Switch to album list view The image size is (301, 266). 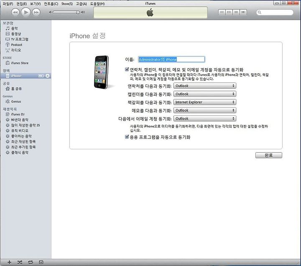tap(229, 12)
